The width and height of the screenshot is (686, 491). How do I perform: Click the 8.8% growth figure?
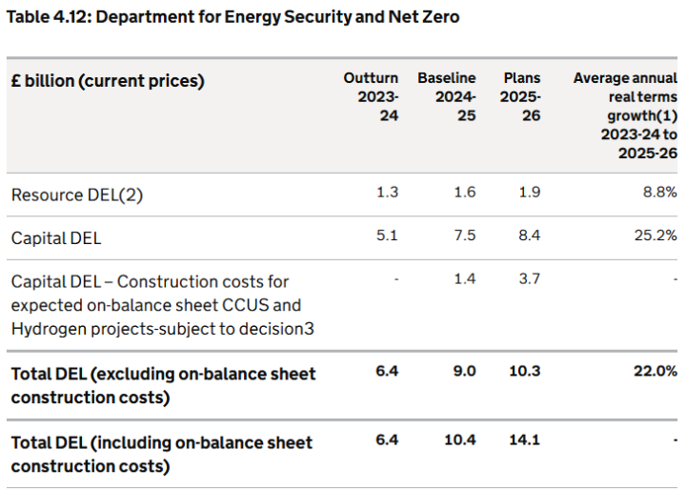(x=658, y=193)
